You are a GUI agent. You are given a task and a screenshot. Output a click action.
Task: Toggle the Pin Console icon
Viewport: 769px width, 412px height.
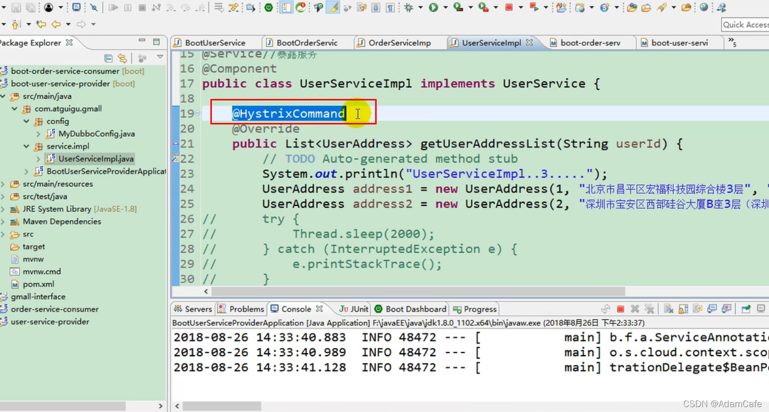click(745, 309)
